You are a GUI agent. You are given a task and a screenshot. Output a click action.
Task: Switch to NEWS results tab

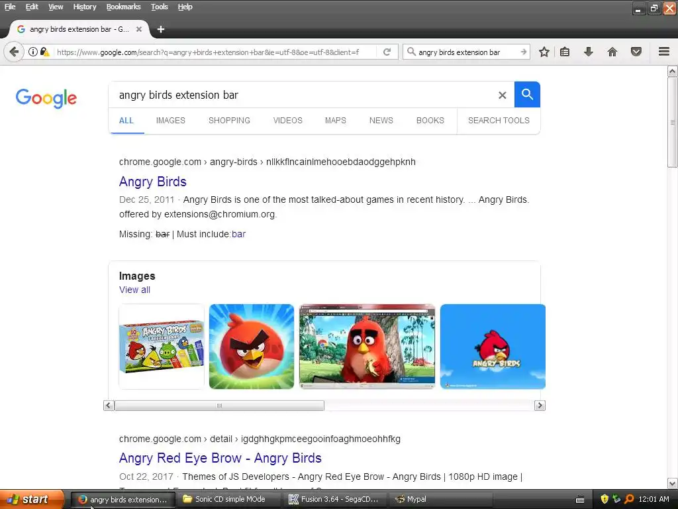pyautogui.click(x=381, y=121)
